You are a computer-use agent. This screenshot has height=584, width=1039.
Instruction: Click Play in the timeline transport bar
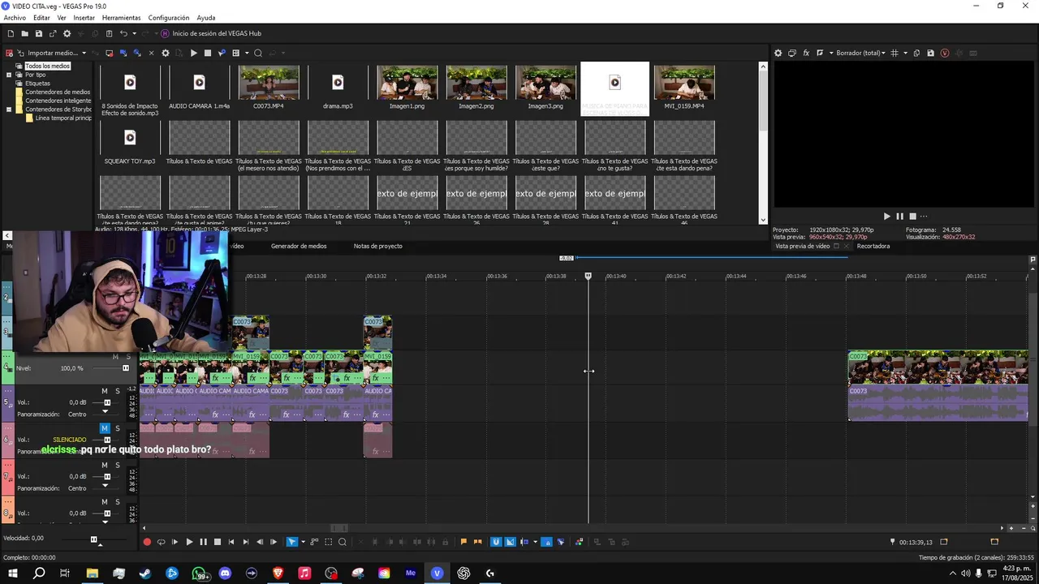(x=189, y=542)
